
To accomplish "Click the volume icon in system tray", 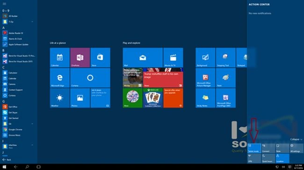I will pyautogui.click(x=283, y=167).
